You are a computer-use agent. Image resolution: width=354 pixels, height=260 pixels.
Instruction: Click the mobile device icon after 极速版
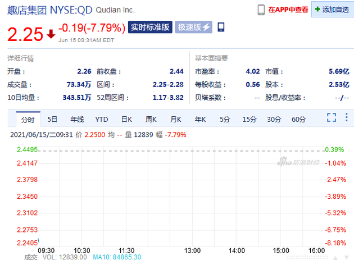pyautogui.click(x=221, y=27)
